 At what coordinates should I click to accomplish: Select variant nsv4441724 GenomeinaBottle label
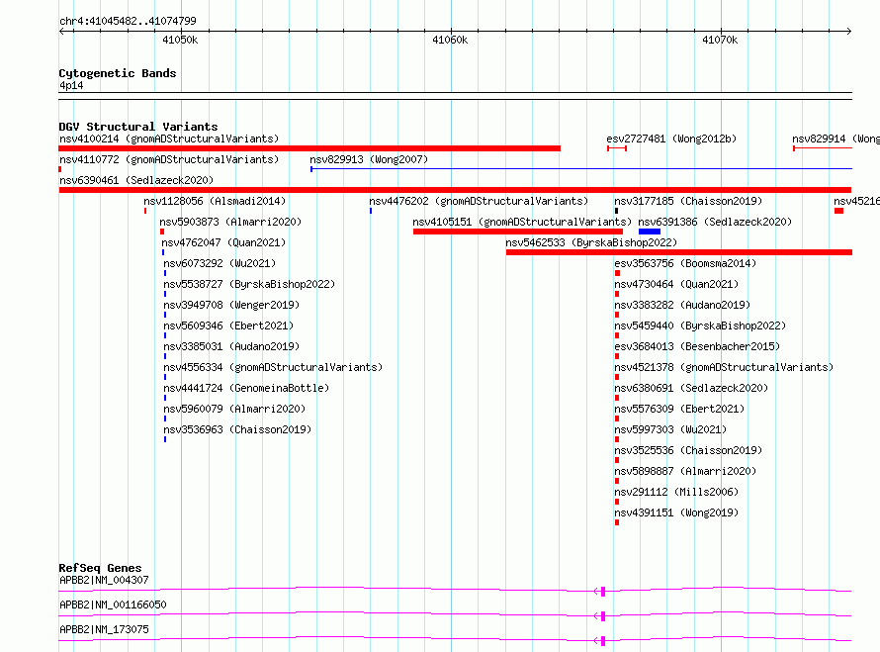point(246,388)
